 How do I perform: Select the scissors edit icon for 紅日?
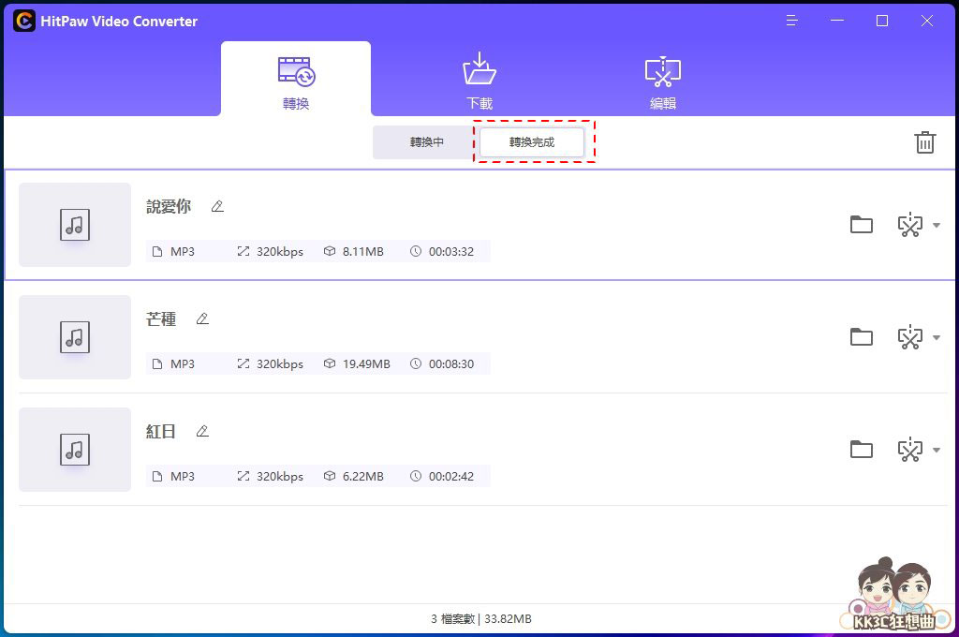click(x=909, y=450)
